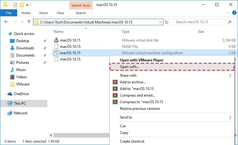Select OneDrive in the navigation pane
The height and width of the screenshot is (145, 238).
click(x=21, y=94)
